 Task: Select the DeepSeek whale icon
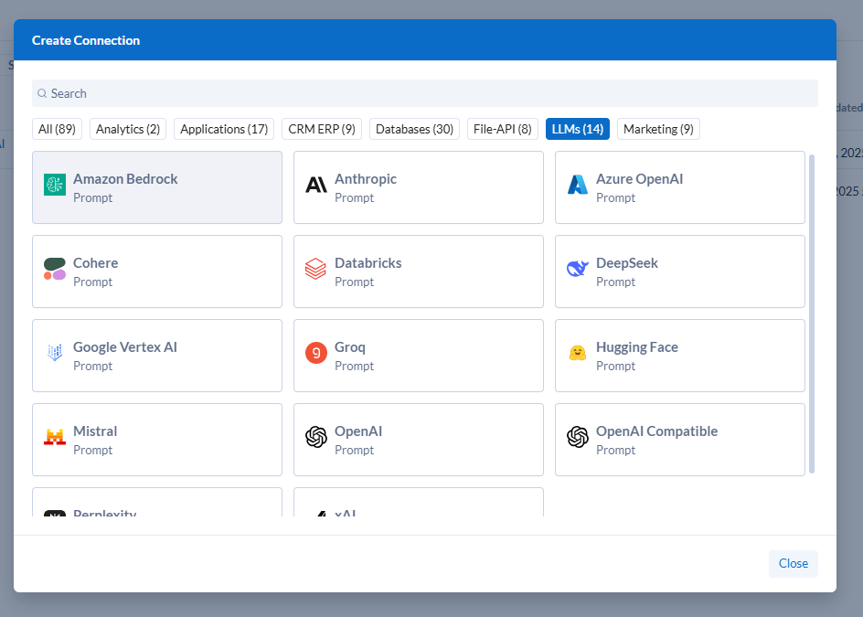click(578, 269)
